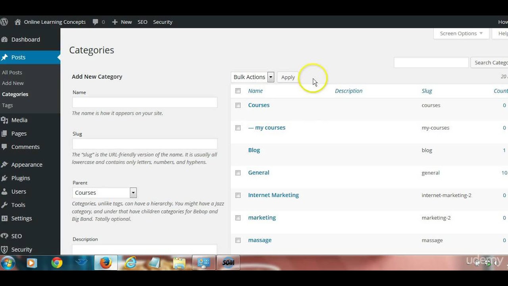The image size is (508, 286).
Task: Open the Blog category link
Action: (254, 150)
